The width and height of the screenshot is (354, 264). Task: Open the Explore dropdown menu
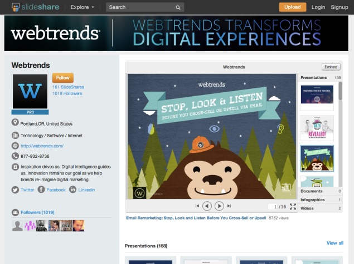click(83, 7)
